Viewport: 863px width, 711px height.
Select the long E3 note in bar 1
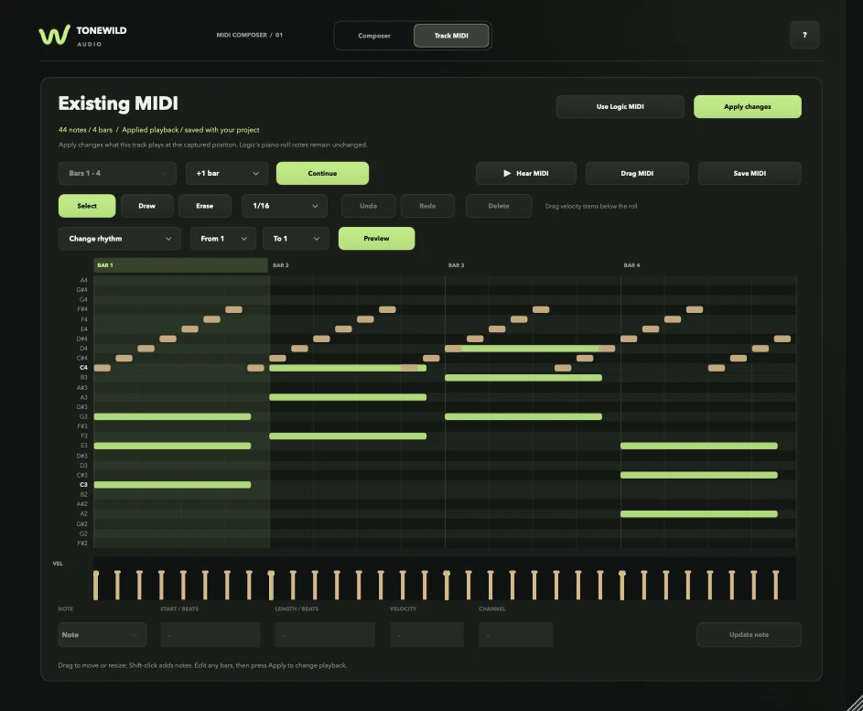[x=172, y=446]
